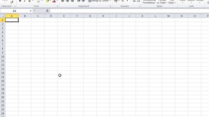Increase the cell indent
Screen dimensions: 209x117
tap(84, 1)
